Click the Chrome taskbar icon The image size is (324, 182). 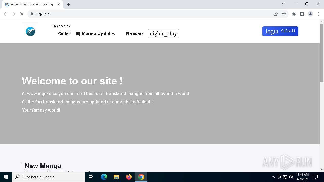tap(141, 177)
